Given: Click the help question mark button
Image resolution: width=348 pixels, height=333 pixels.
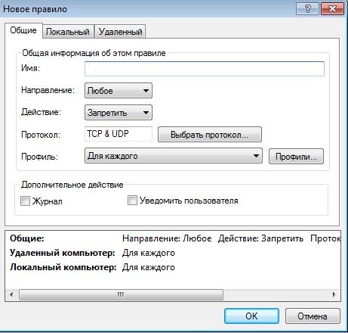Looking at the screenshot, I should tap(308, 9).
